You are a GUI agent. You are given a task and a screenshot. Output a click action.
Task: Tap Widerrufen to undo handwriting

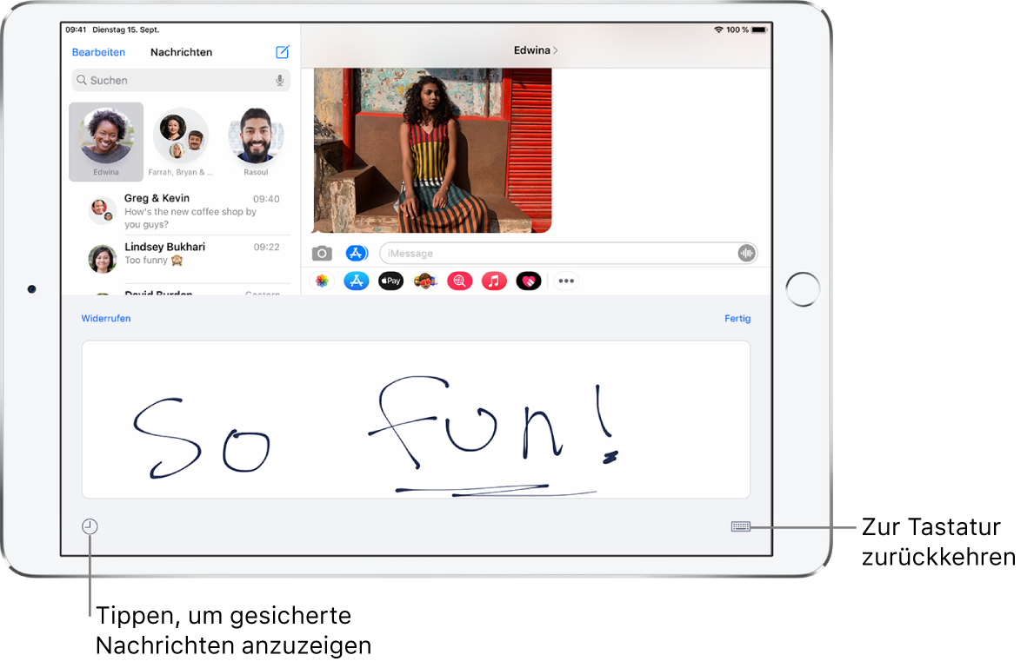tap(106, 318)
